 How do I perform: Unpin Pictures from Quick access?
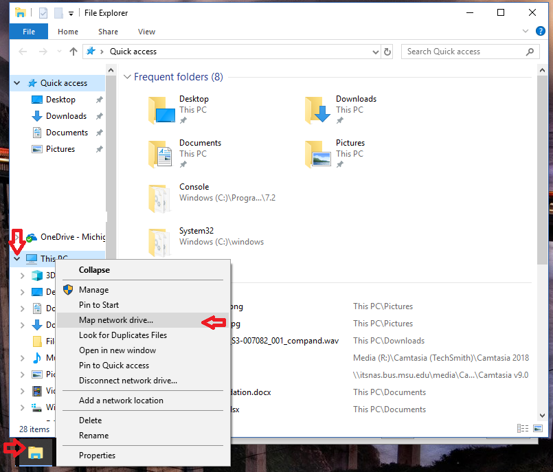[98, 148]
